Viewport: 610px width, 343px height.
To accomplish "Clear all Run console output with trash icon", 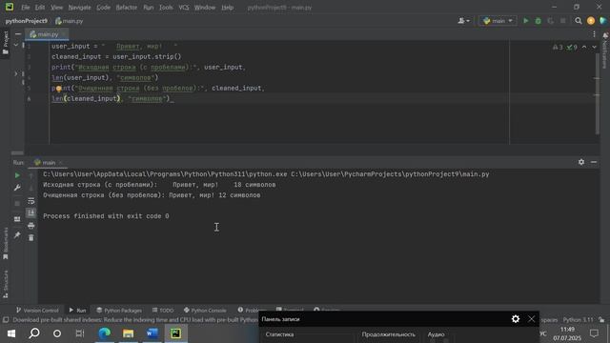I will coord(31,237).
